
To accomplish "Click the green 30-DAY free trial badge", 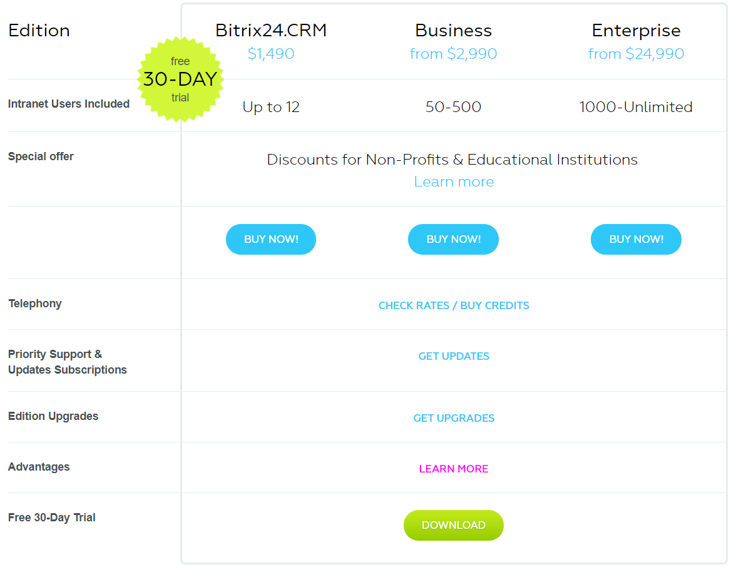I will tap(181, 79).
